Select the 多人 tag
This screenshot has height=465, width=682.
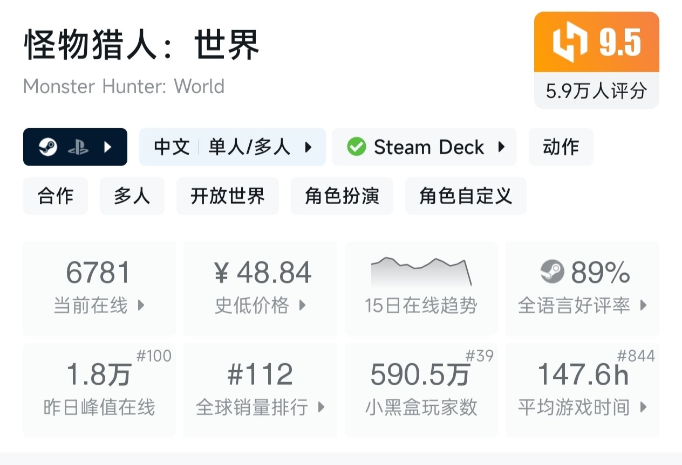pyautogui.click(x=132, y=196)
